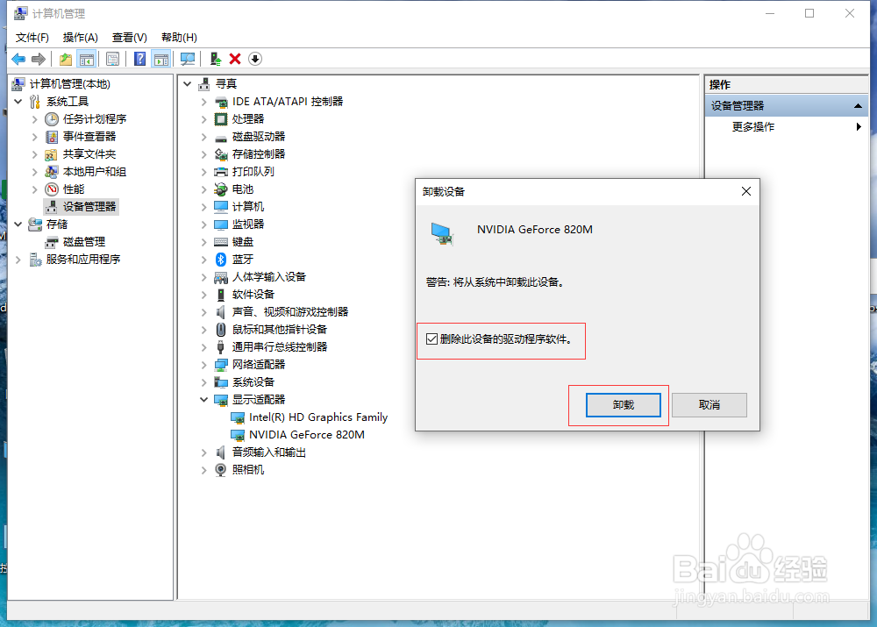Select 磁盘管理 in the left tree
The width and height of the screenshot is (877, 627).
(x=84, y=242)
